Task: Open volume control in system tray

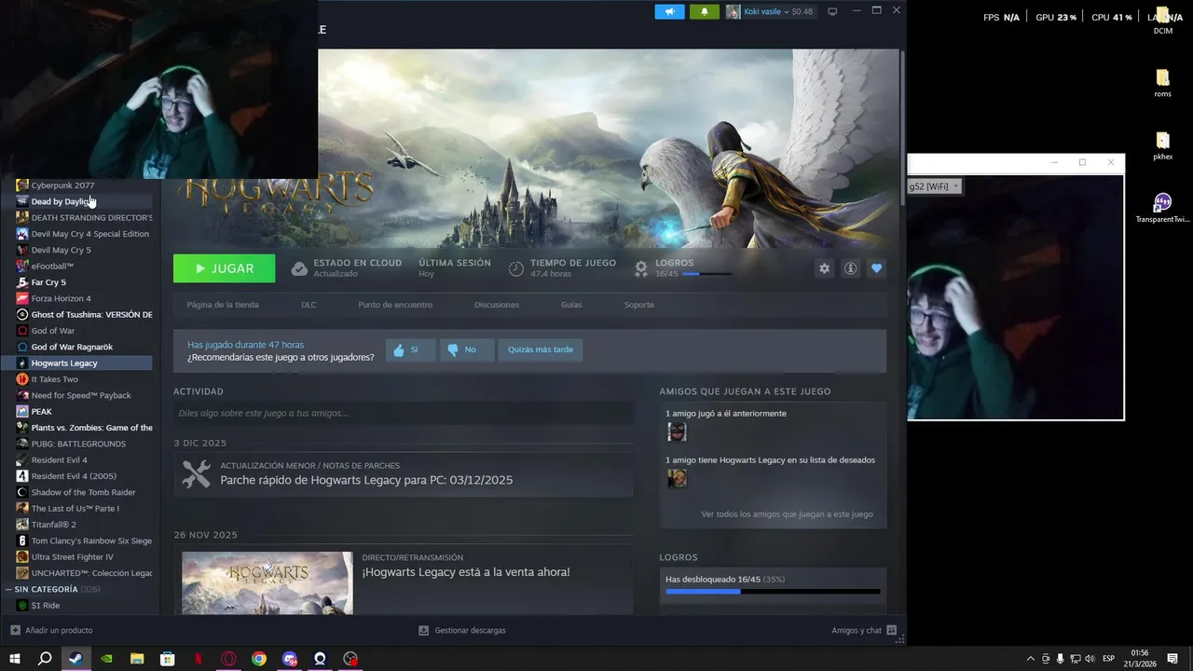Action: 1090,659
